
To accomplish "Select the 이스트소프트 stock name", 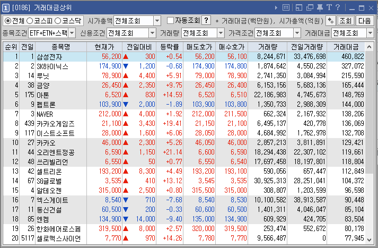I will [56, 133].
